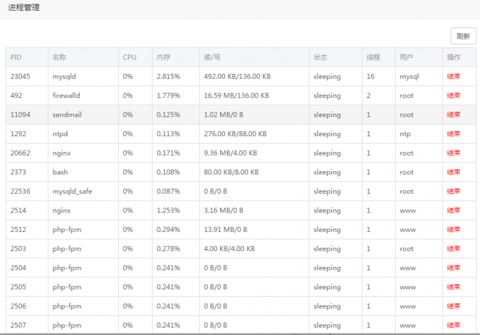Click the 内存 column header
The image size is (480, 335).
tap(176, 57)
